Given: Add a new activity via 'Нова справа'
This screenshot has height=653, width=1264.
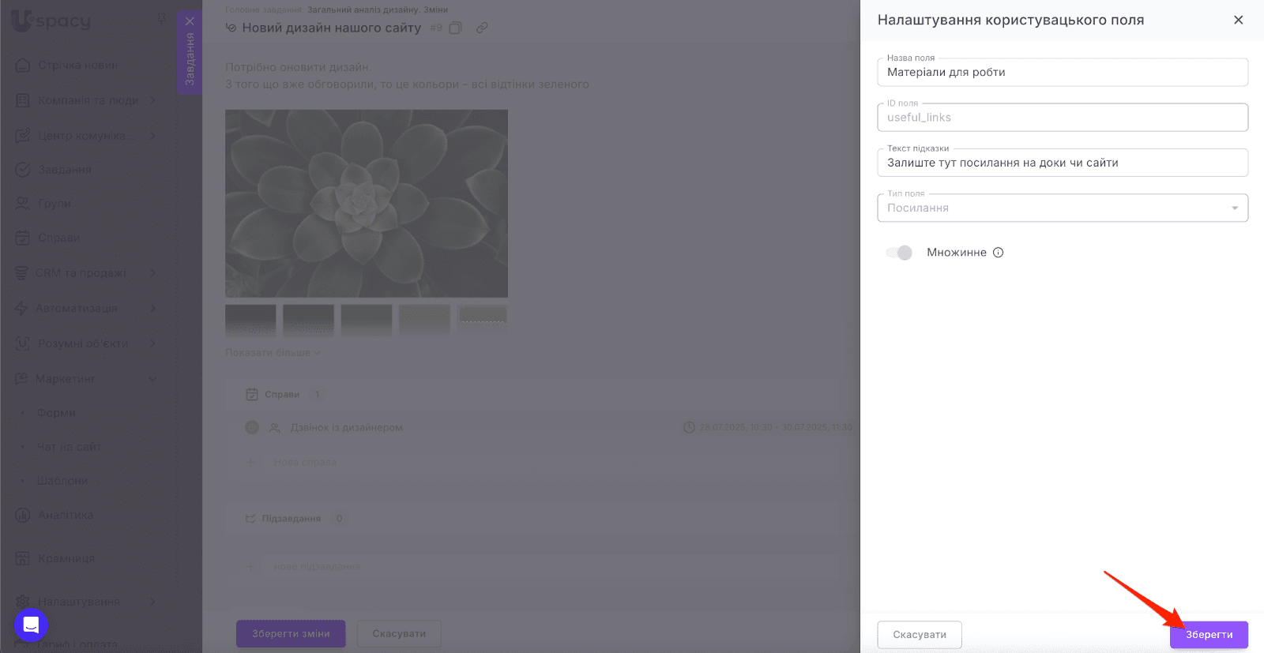Looking at the screenshot, I should (x=305, y=462).
